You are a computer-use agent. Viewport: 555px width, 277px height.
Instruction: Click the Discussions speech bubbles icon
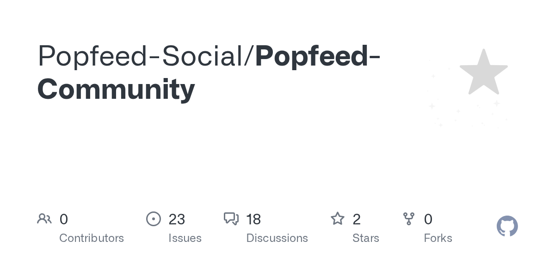point(231,219)
